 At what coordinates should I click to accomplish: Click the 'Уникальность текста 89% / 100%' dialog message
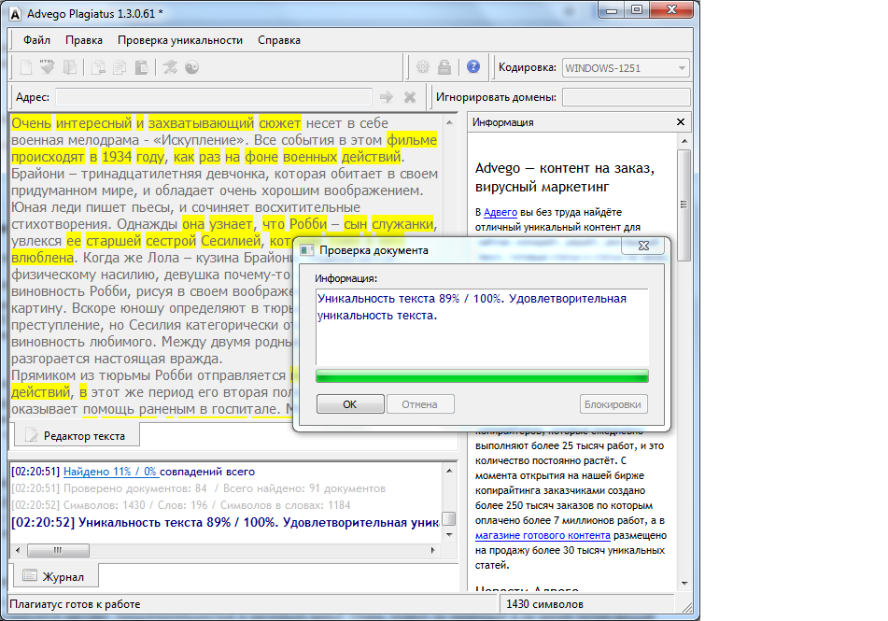click(x=472, y=306)
